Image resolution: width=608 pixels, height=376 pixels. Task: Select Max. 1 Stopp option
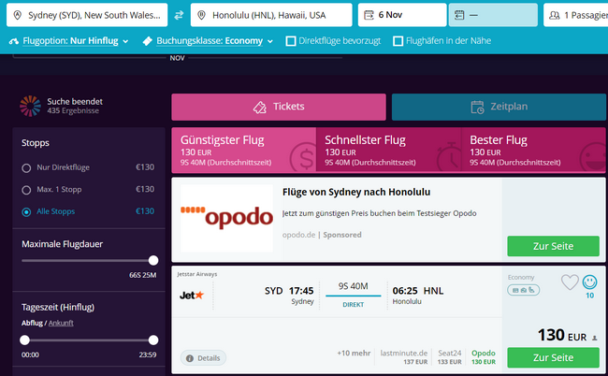click(26, 190)
